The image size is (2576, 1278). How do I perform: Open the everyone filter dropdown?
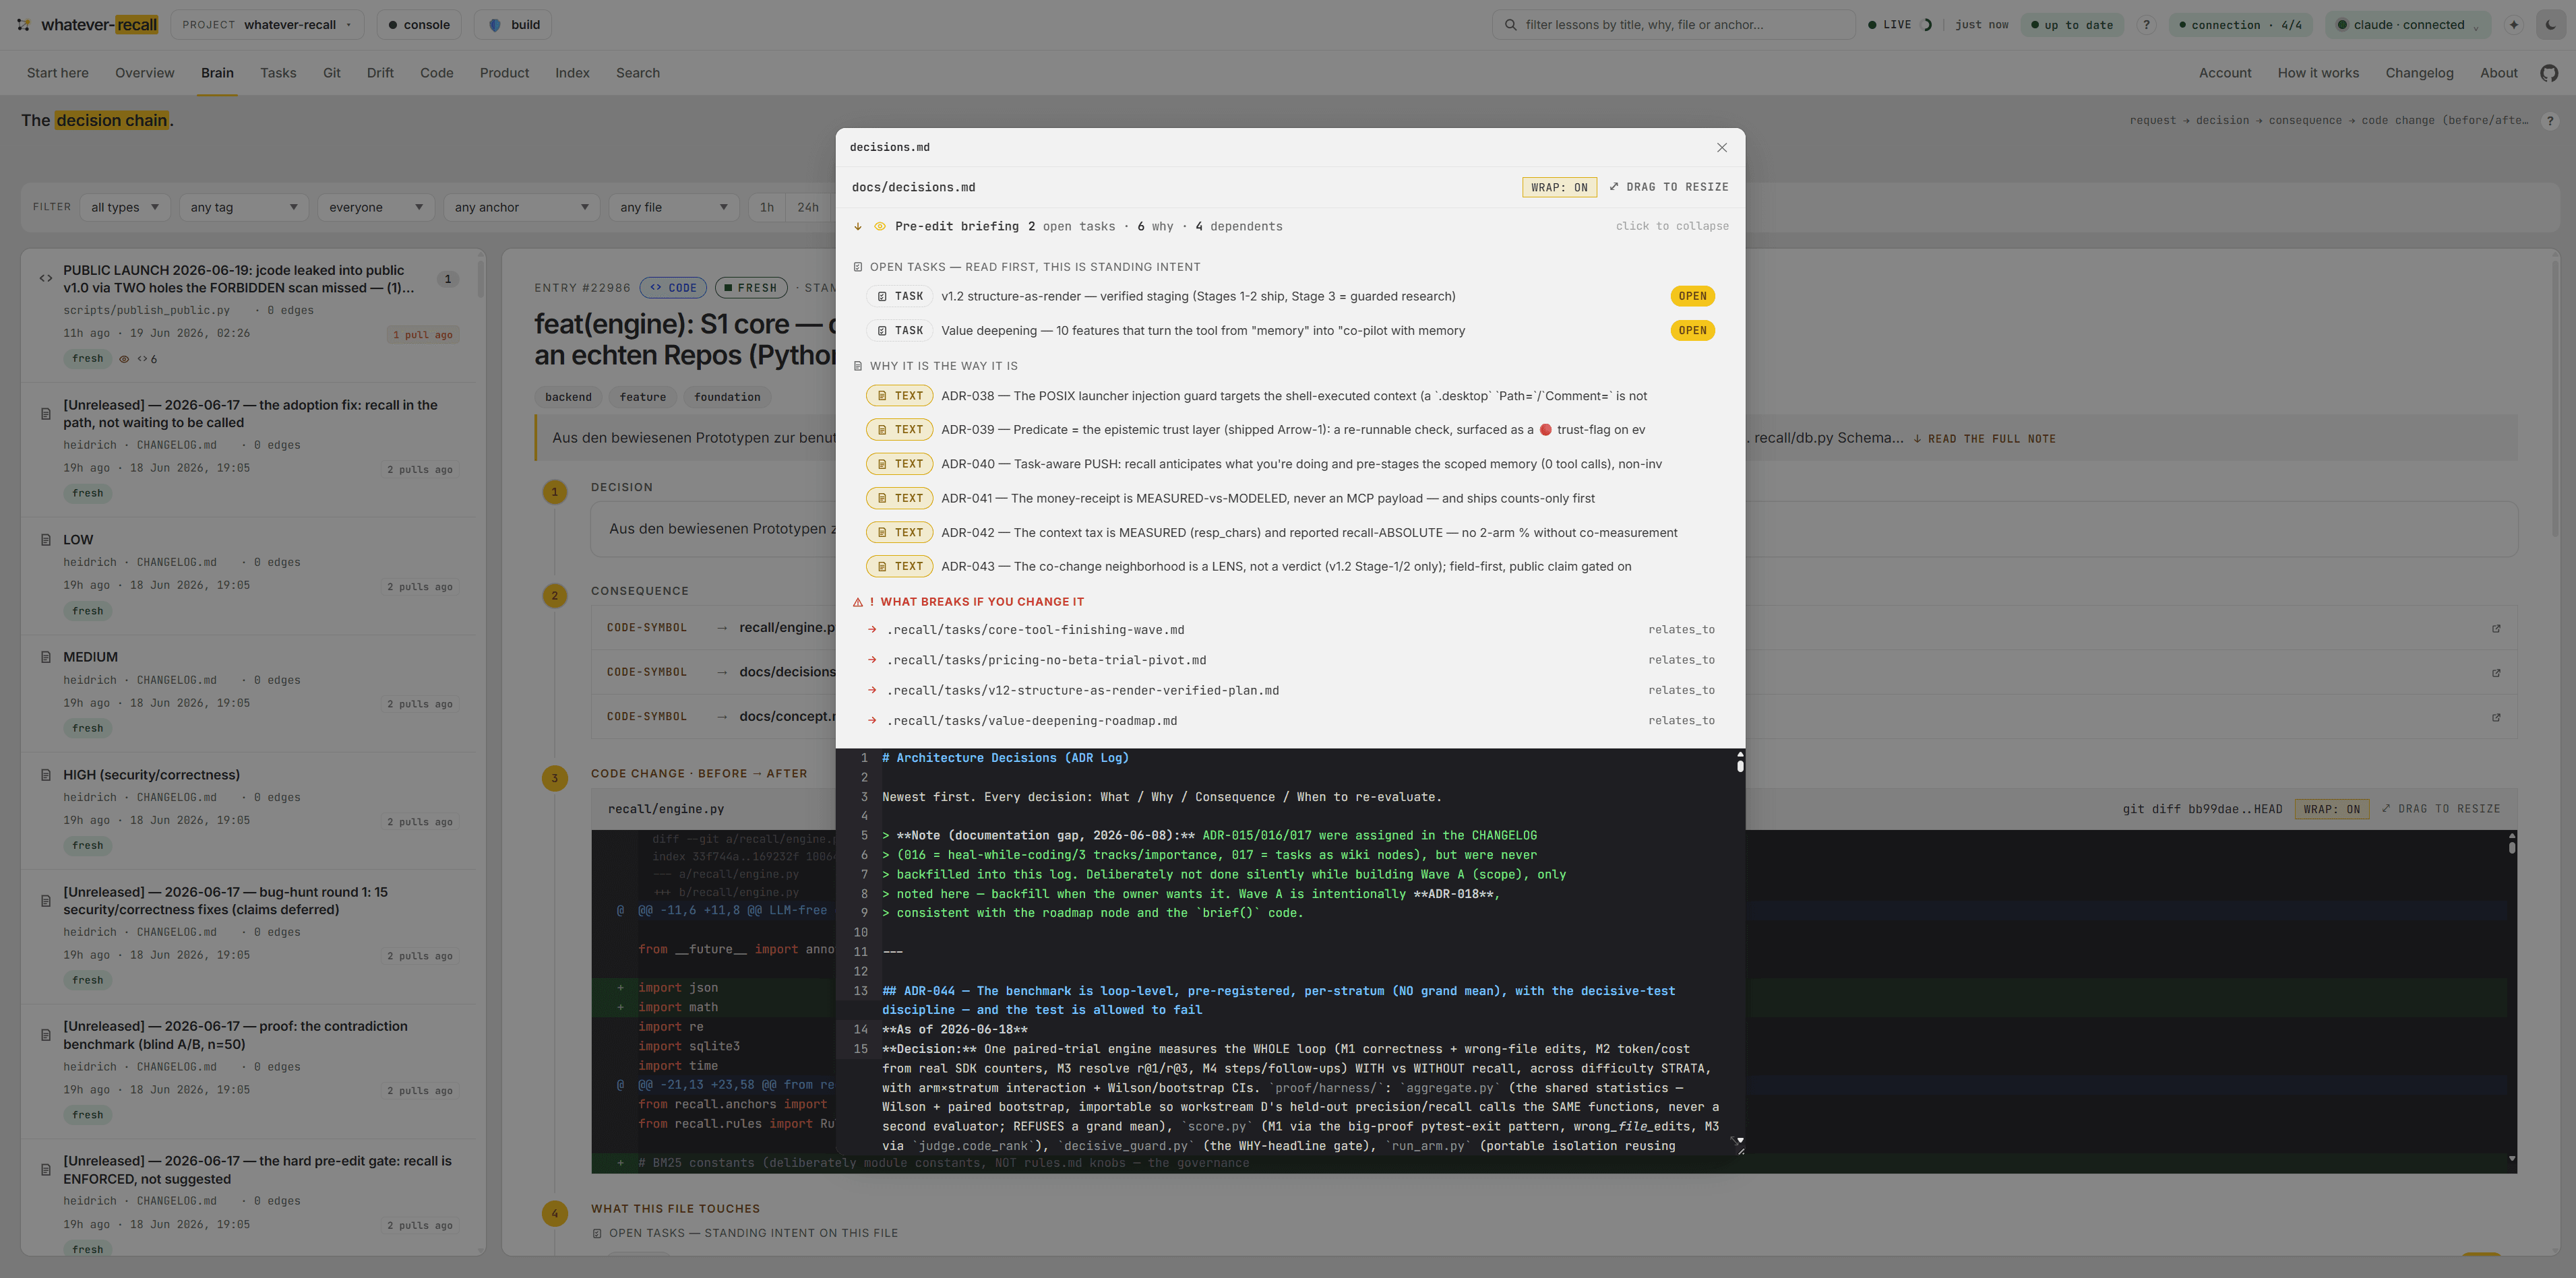pyautogui.click(x=376, y=208)
